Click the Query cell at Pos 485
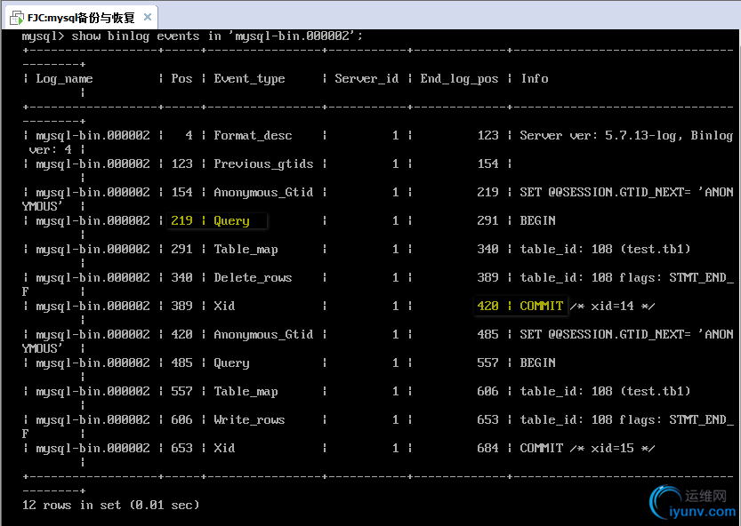Screen dimensions: 741x526 pyautogui.click(x=231, y=363)
